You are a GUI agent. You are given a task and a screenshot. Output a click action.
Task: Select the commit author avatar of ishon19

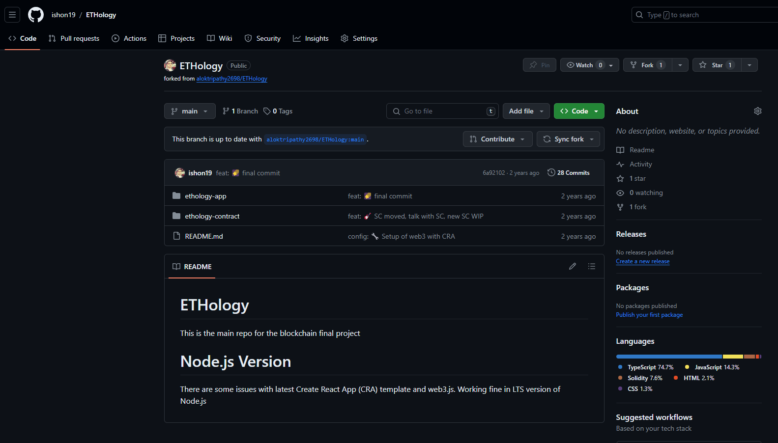(180, 173)
